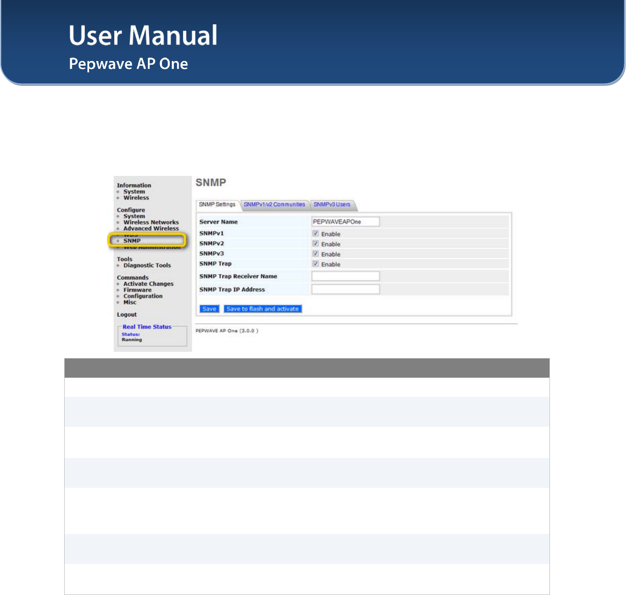Click the 'PEPWAVE AP One (3.0.0)' footer text

[227, 331]
